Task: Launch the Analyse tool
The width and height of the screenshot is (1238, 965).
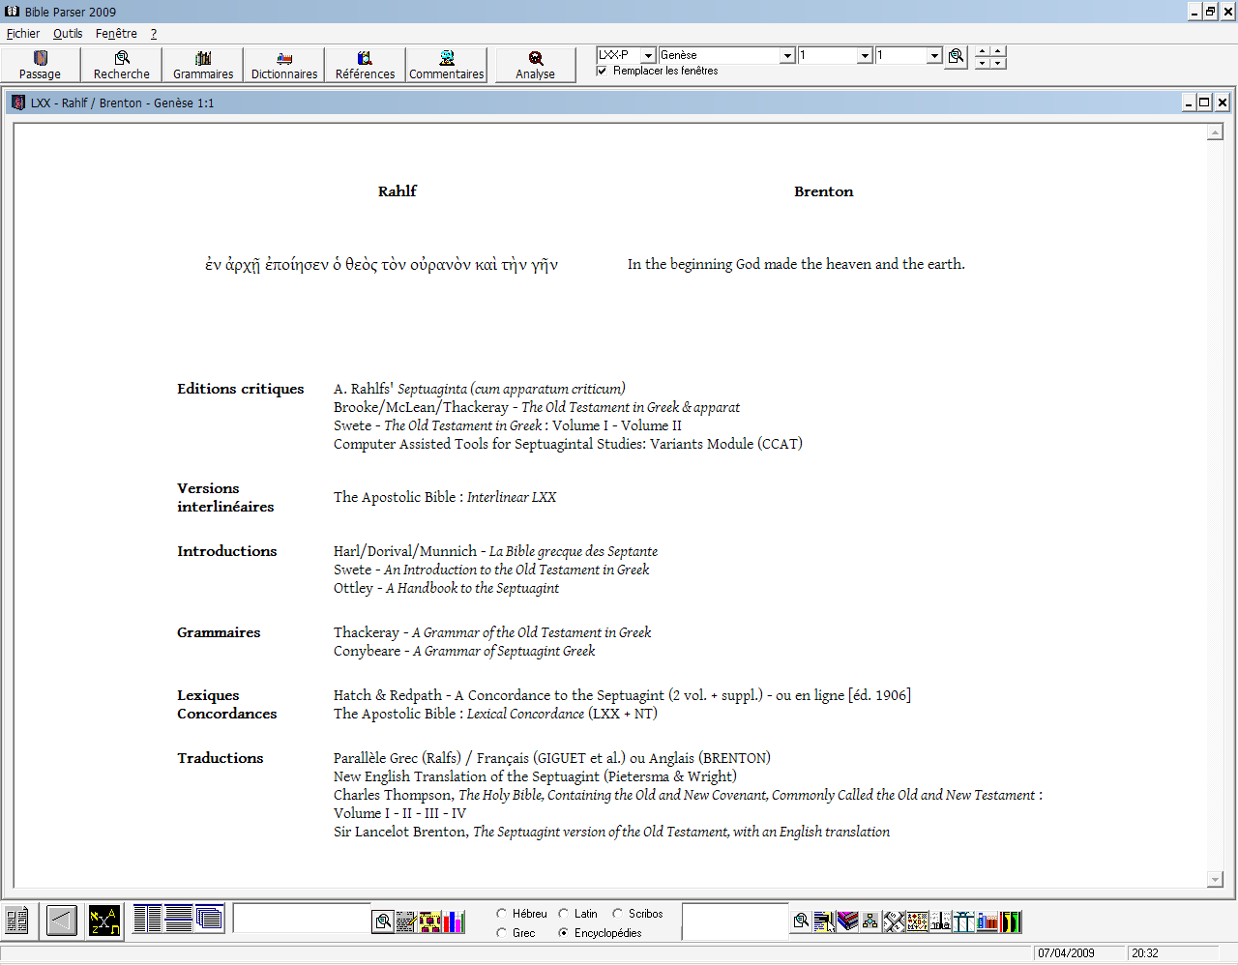Action: point(536,65)
